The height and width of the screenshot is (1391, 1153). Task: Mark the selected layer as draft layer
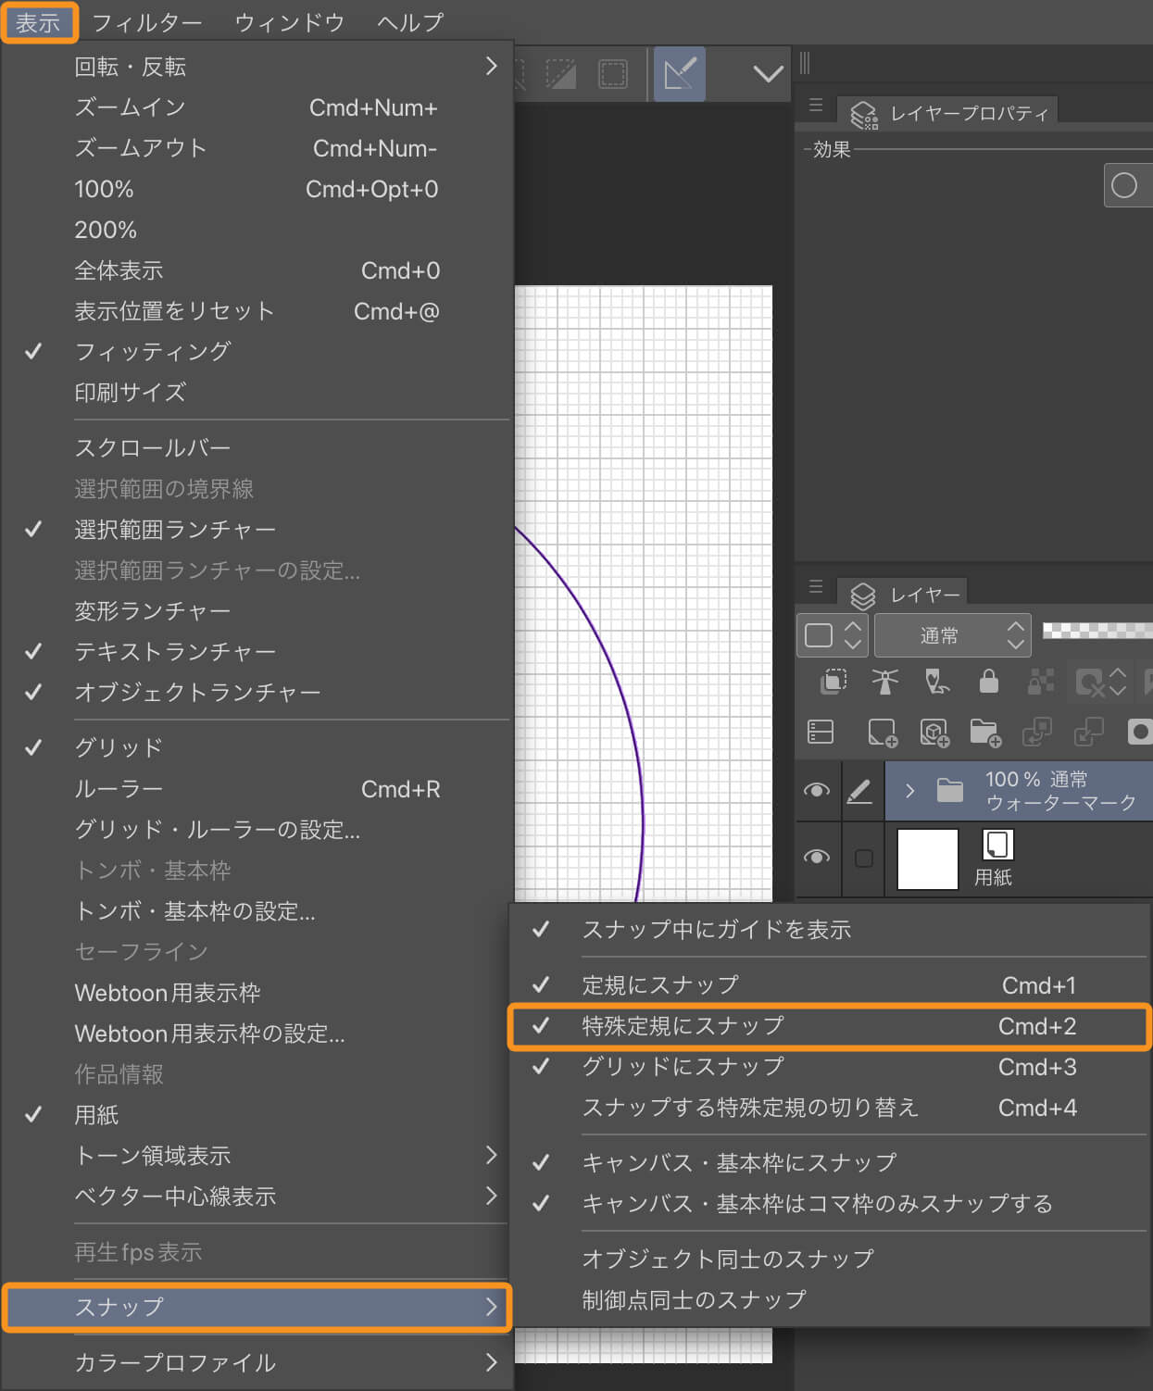[937, 683]
